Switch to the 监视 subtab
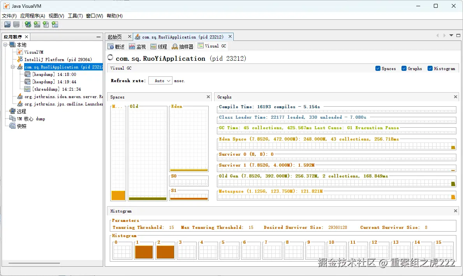 point(137,46)
